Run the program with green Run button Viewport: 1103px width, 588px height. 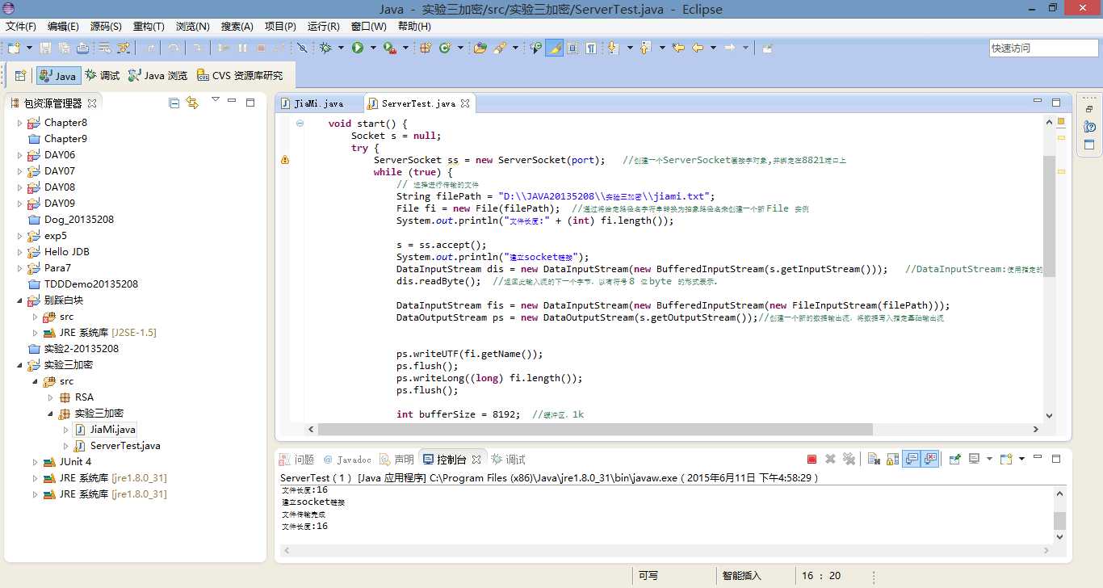click(357, 48)
